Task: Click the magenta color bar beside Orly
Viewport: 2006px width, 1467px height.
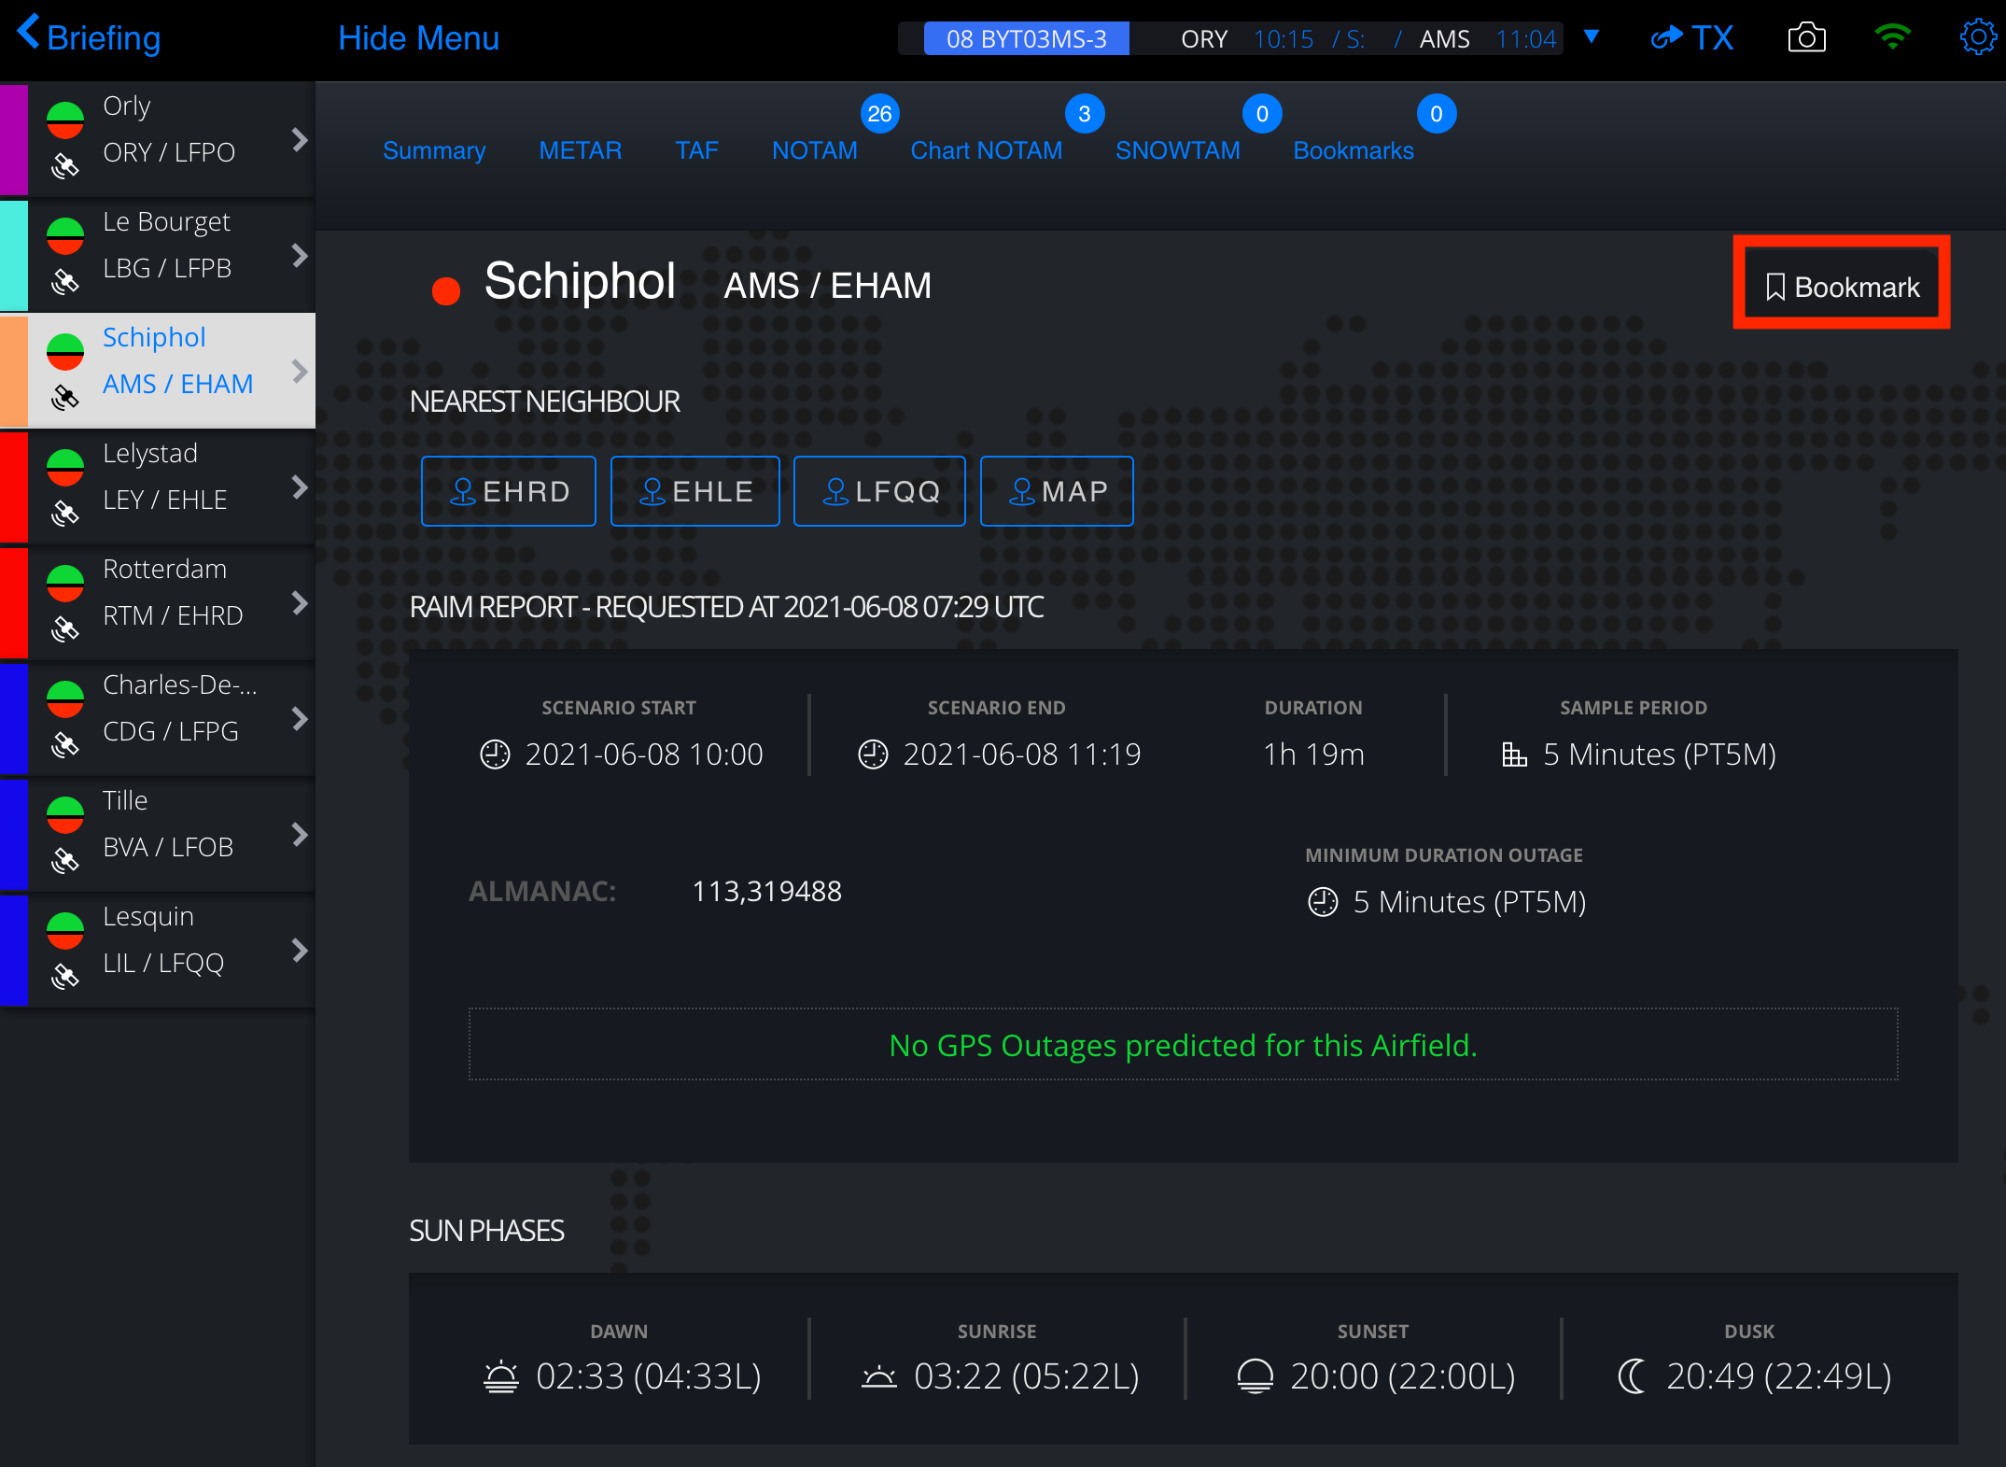Action: pyautogui.click(x=14, y=139)
